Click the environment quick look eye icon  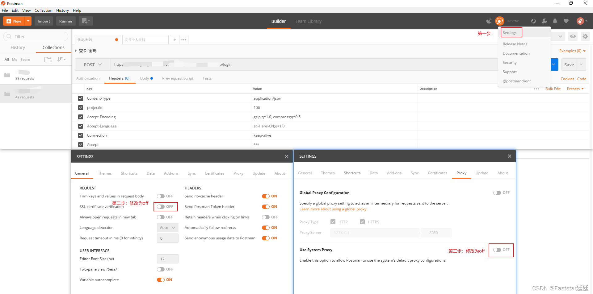(573, 36)
